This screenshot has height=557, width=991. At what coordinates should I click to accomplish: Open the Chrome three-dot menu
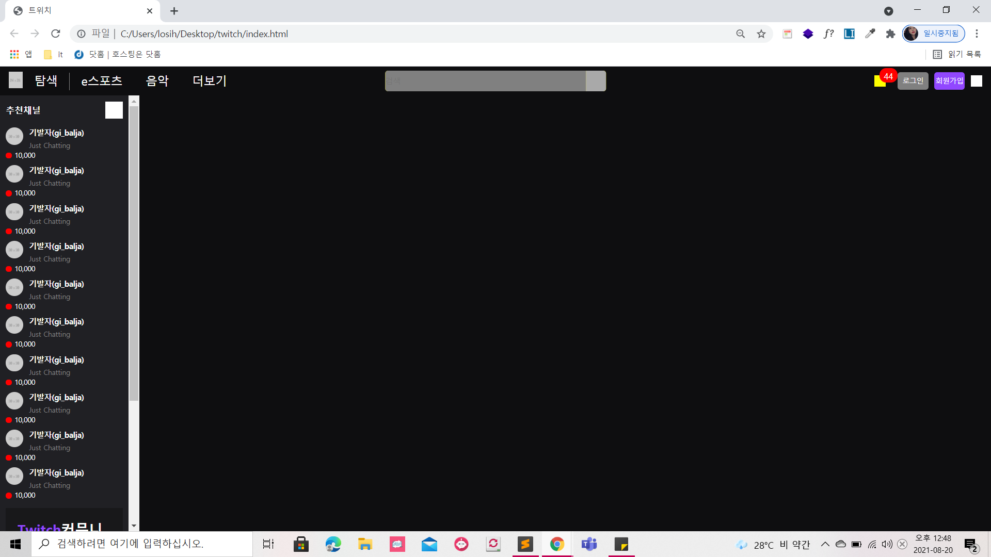click(x=977, y=34)
